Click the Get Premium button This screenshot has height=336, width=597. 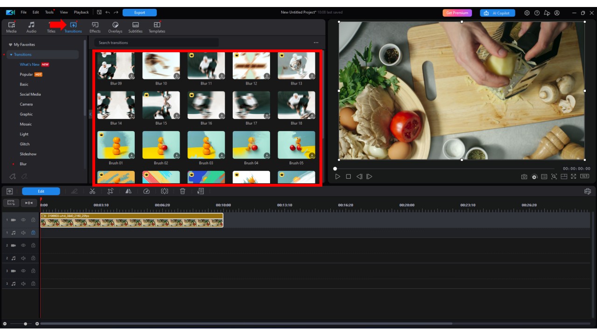(x=457, y=13)
